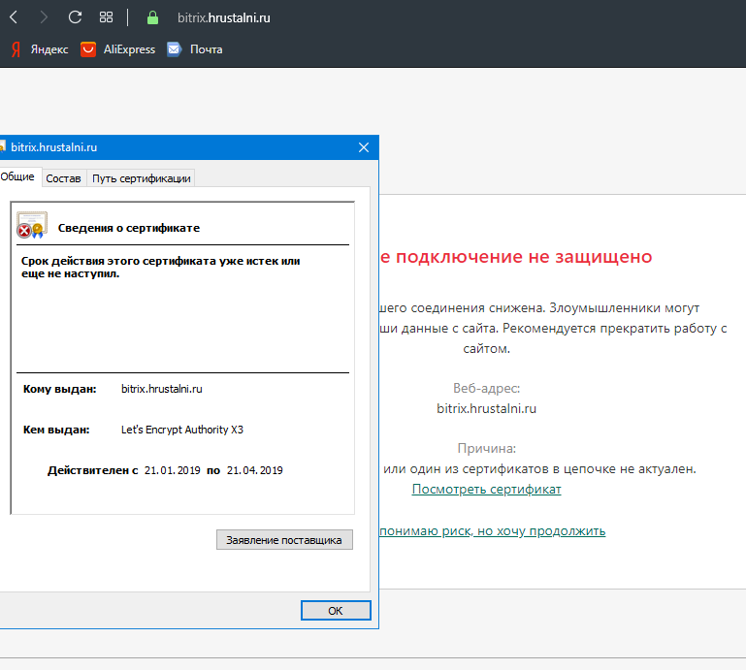The height and width of the screenshot is (670, 746).
Task: Click the Посмотреть сертификат link
Action: point(486,490)
